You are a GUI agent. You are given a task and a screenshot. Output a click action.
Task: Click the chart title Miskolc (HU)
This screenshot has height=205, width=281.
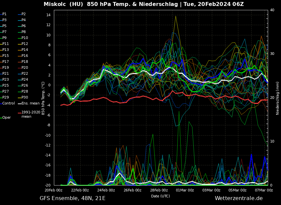61,4
